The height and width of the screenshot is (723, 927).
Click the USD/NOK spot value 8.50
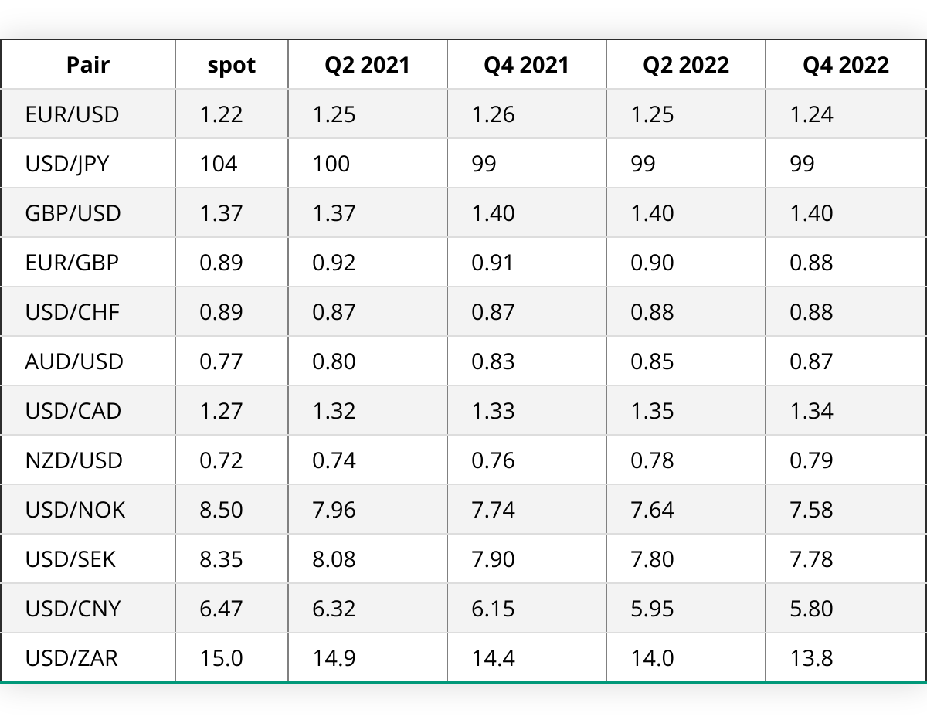221,509
